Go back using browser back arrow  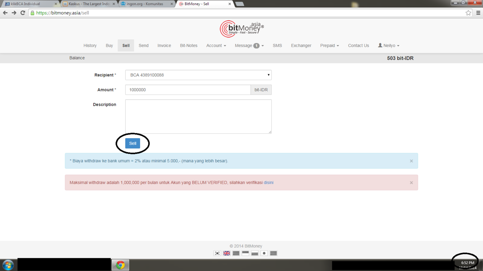[x=5, y=13]
